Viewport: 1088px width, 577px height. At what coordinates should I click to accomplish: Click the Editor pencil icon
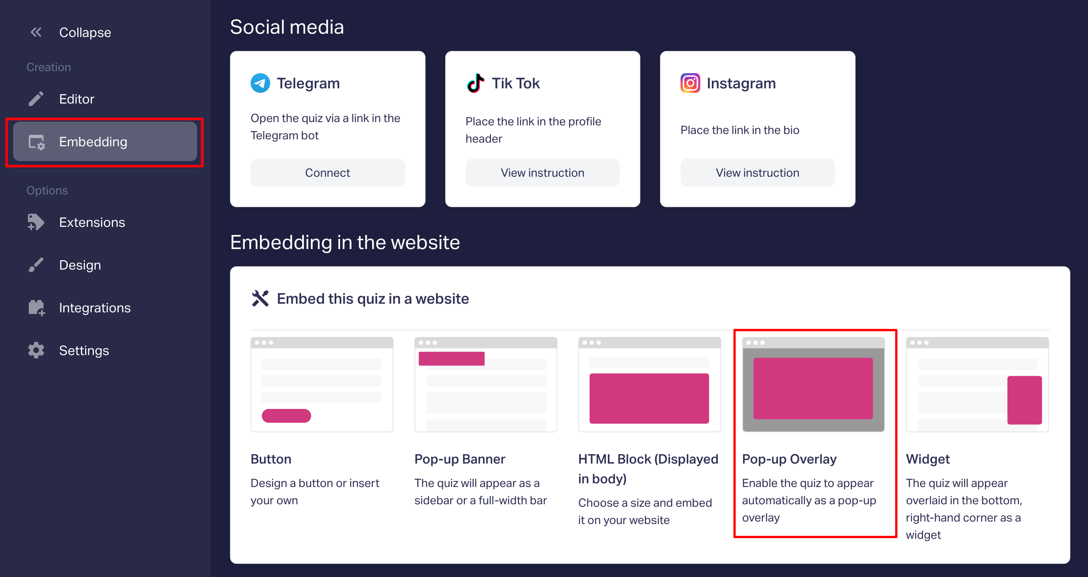click(36, 99)
